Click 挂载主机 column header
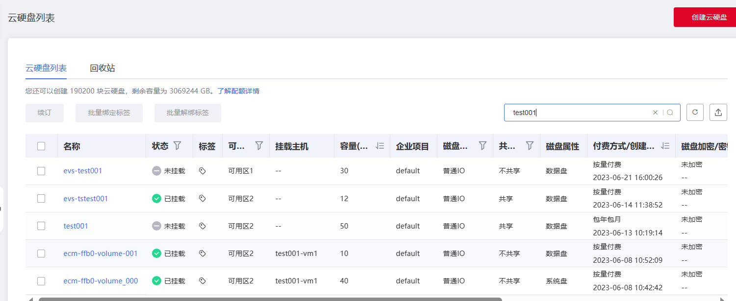 [x=292, y=146]
